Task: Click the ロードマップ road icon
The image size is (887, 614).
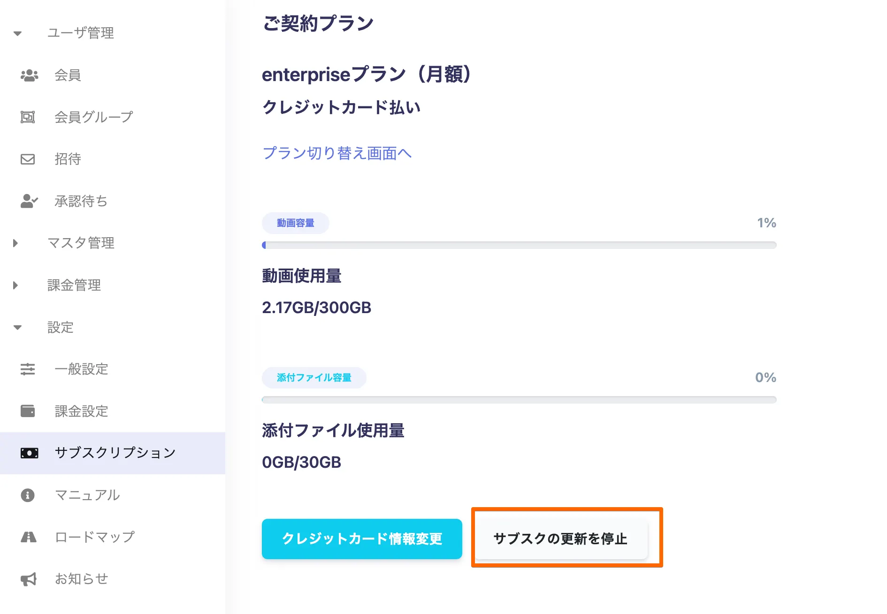Action: coord(28,537)
